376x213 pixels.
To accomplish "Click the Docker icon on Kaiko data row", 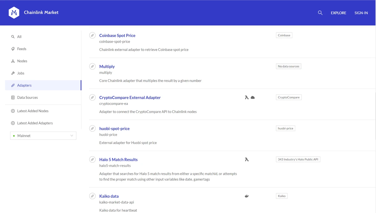I will pos(247,196).
